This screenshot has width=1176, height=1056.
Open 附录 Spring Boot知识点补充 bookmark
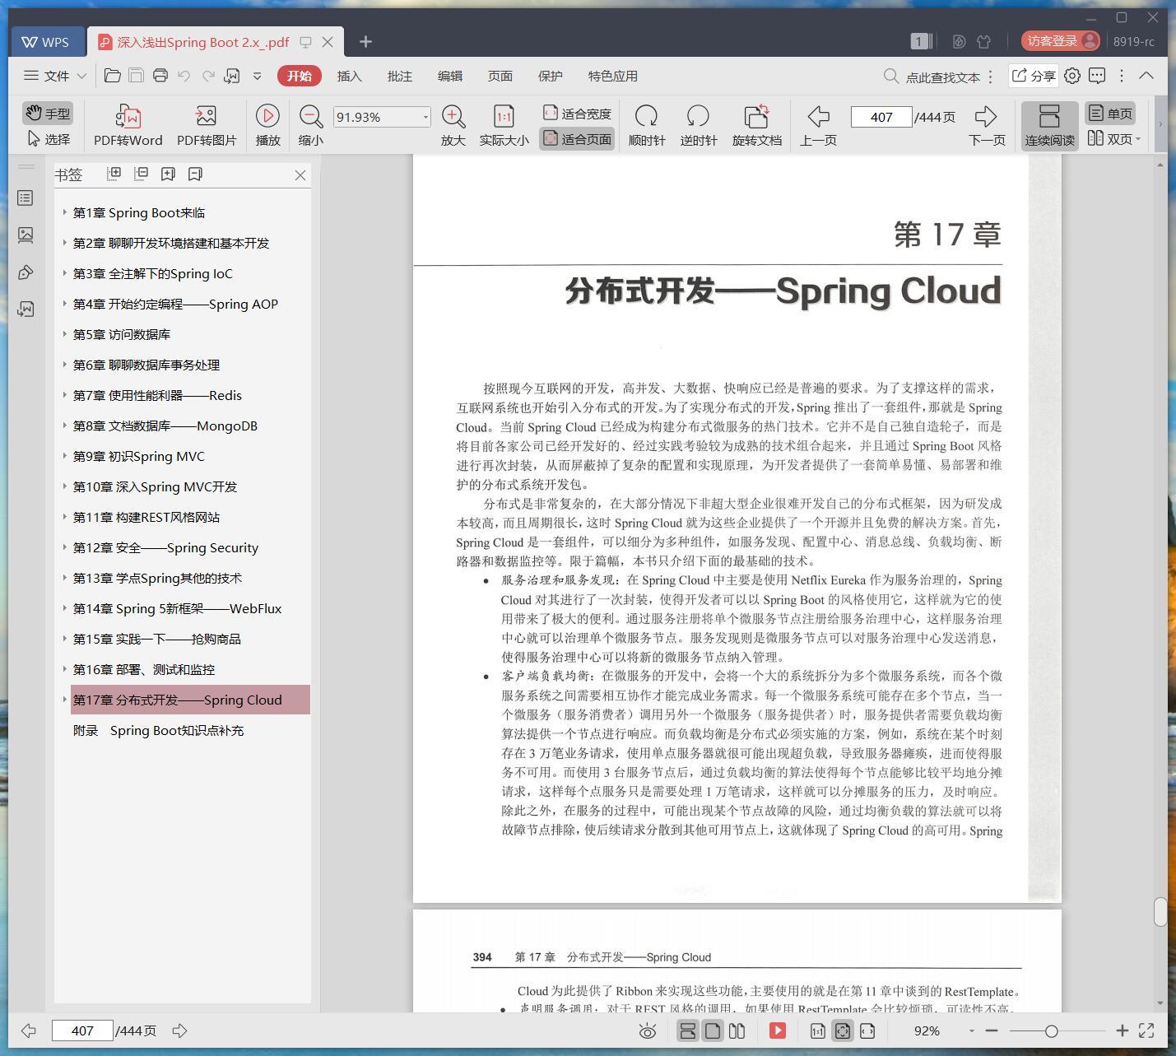click(x=158, y=730)
